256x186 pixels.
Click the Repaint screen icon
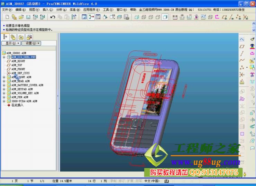tap(84, 17)
